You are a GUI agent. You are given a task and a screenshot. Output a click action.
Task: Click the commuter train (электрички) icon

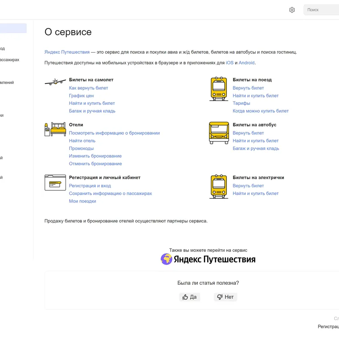219,186
